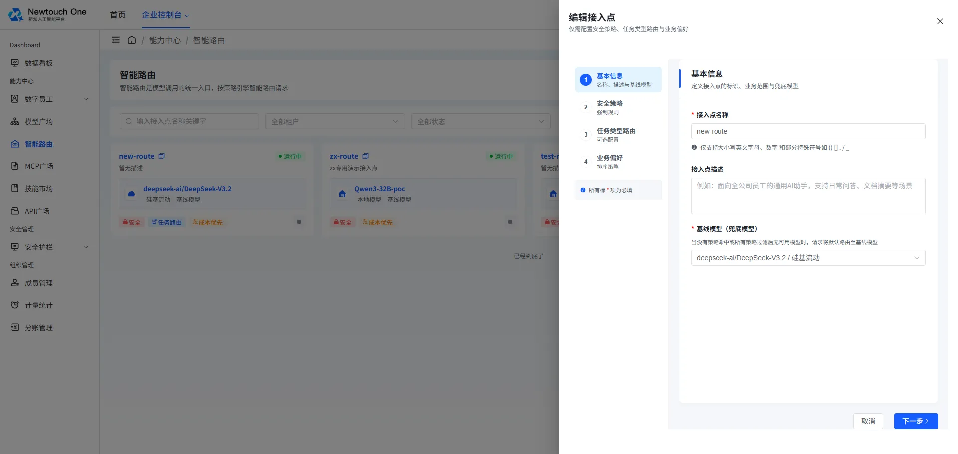Click the 下一步 button

[916, 421]
